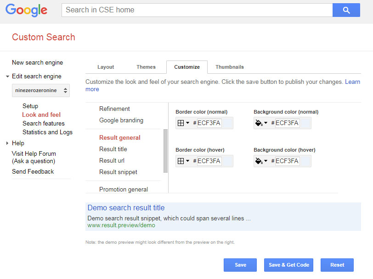Follow the Learn more link
The image size is (373, 279).
pyautogui.click(x=352, y=82)
